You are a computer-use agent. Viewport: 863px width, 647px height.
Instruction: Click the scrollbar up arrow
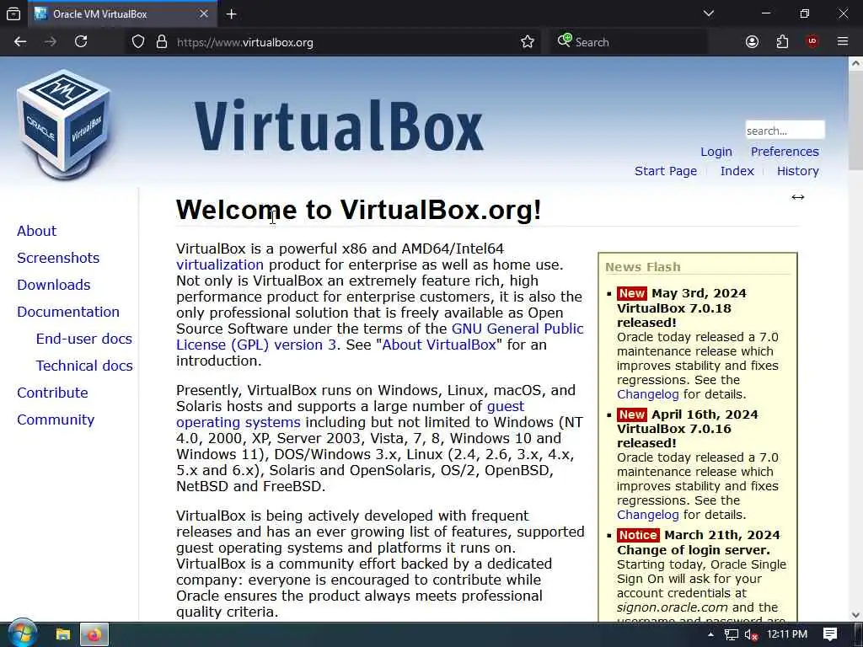click(855, 63)
